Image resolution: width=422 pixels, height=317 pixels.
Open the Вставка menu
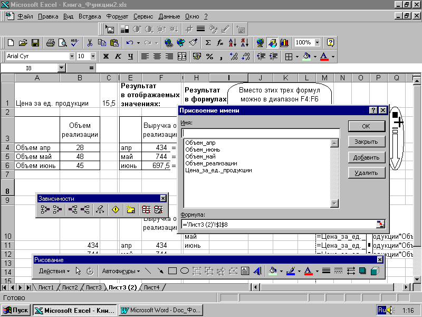pyautogui.click(x=90, y=16)
